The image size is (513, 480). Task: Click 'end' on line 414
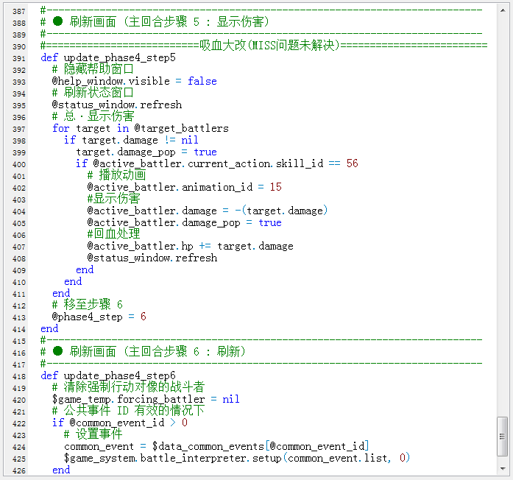coord(49,328)
